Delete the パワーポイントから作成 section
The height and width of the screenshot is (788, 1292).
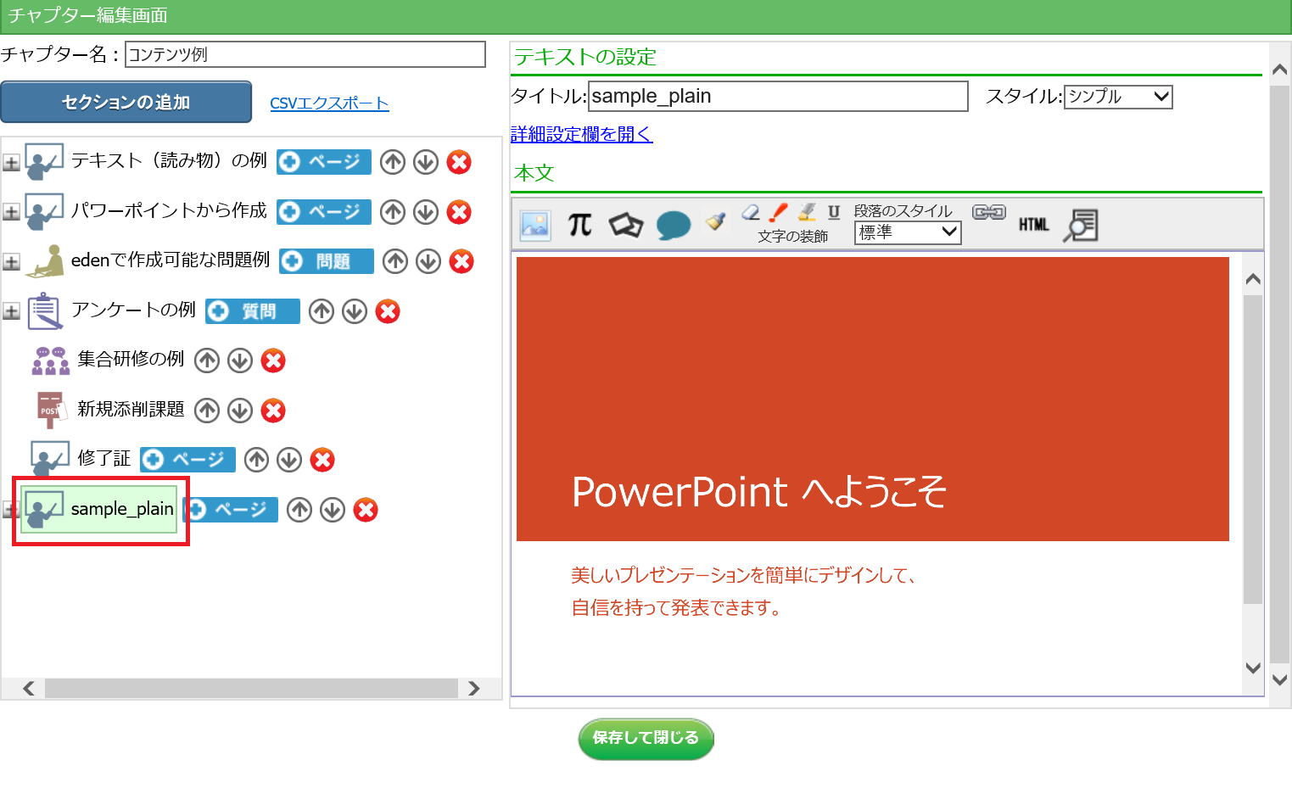(459, 212)
